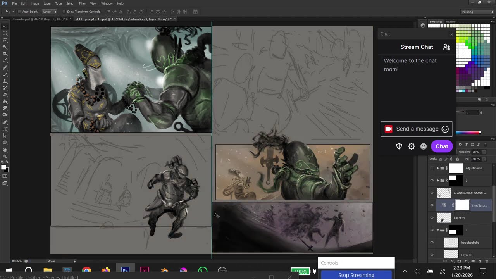The image size is (496, 279).
Task: Open the Image menu
Action: pos(35,3)
